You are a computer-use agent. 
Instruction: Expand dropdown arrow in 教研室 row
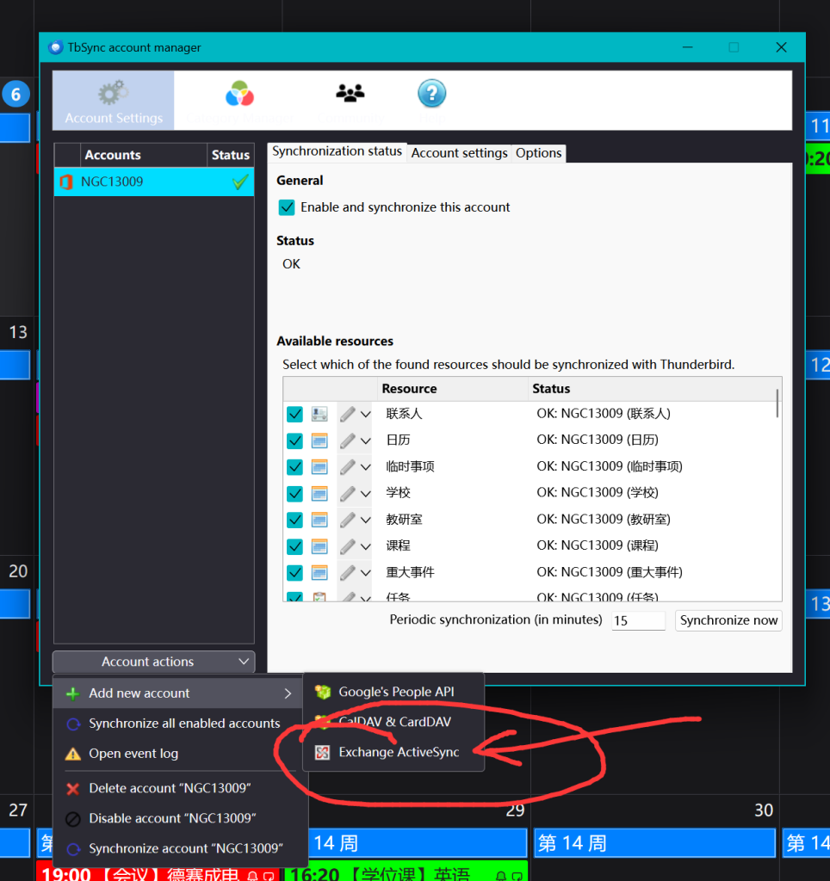click(x=366, y=521)
